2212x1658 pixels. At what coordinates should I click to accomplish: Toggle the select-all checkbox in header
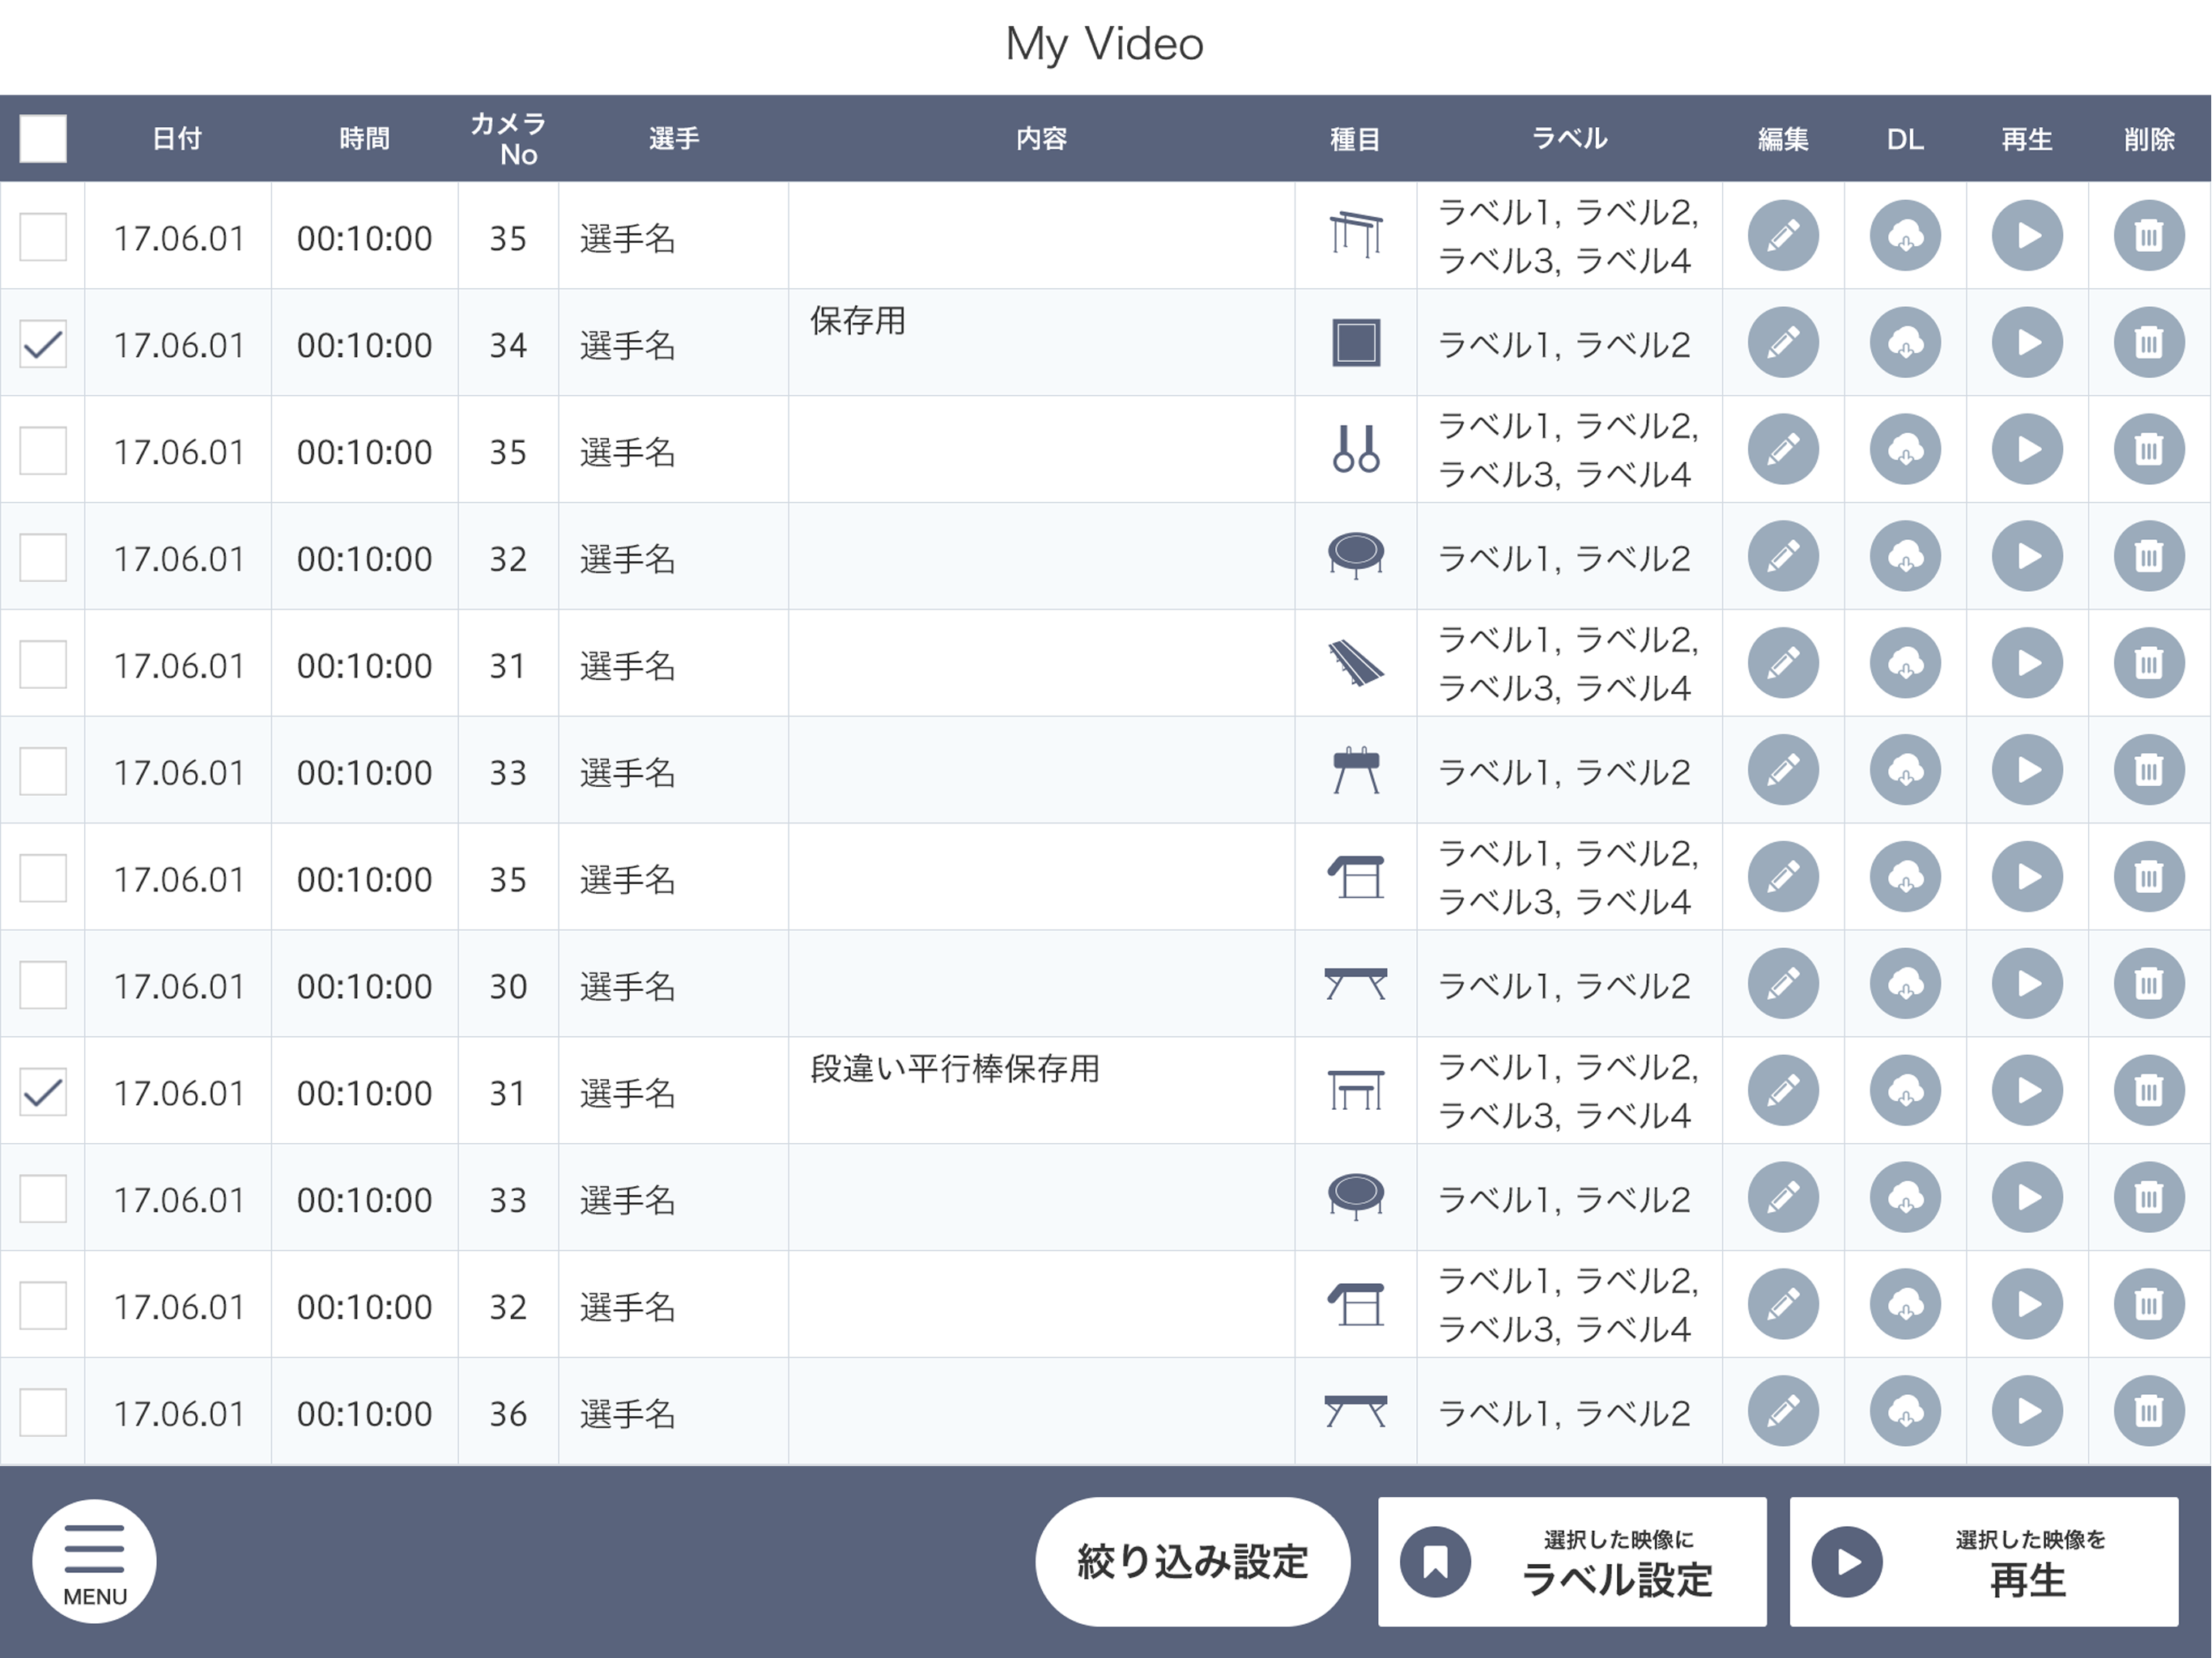pyautogui.click(x=43, y=138)
